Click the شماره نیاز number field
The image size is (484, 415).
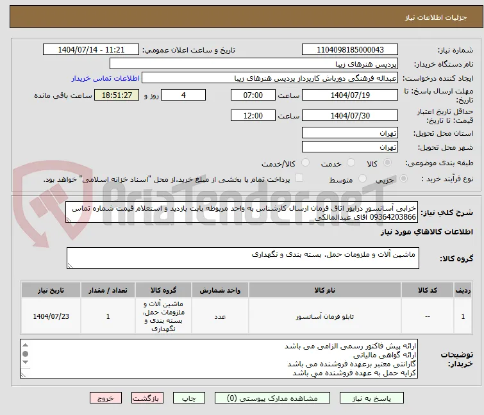click(x=350, y=50)
